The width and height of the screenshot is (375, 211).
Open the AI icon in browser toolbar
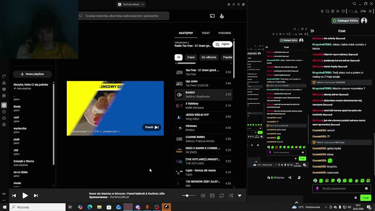(x=363, y=11)
